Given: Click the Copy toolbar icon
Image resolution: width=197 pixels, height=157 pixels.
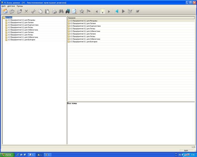Looking at the screenshot, I should tap(40, 11).
